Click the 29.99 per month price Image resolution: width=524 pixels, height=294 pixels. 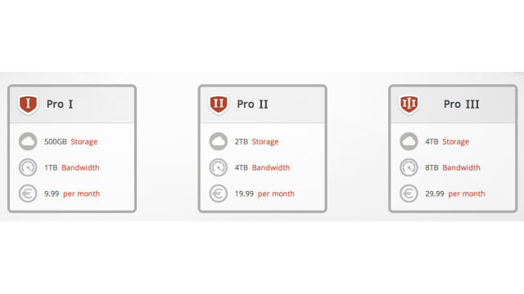[x=455, y=194]
